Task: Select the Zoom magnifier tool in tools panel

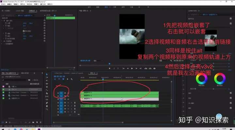Action: click(x=47, y=109)
